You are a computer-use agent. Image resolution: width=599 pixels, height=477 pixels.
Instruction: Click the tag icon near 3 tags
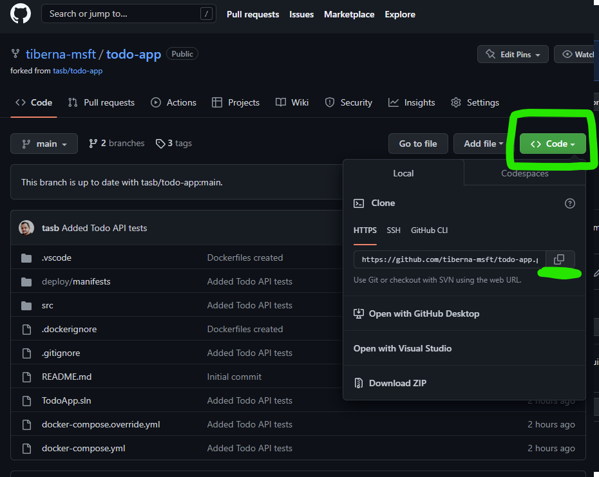(160, 143)
